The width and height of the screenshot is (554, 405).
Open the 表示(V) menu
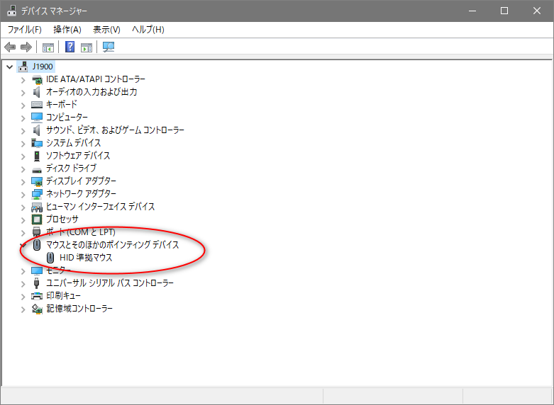click(x=106, y=29)
